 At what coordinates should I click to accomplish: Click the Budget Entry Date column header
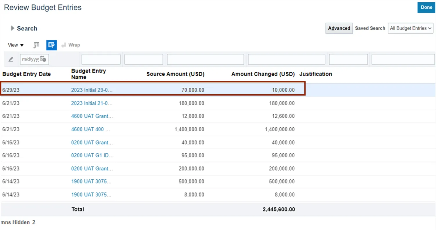click(27, 74)
